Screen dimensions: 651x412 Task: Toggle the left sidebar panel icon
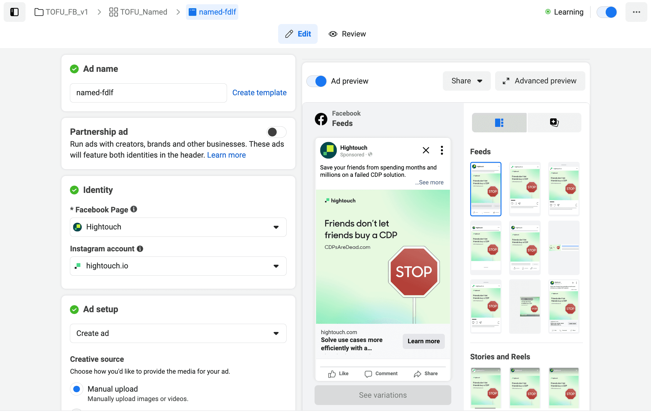pyautogui.click(x=14, y=12)
